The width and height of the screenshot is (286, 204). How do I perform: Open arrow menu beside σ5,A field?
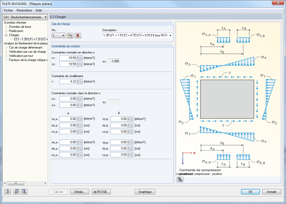coord(81,119)
